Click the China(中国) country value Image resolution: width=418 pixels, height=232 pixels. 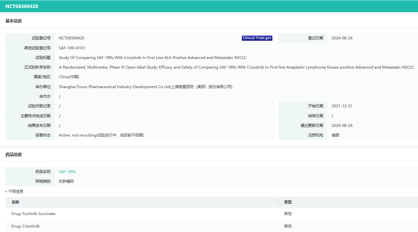point(69,77)
